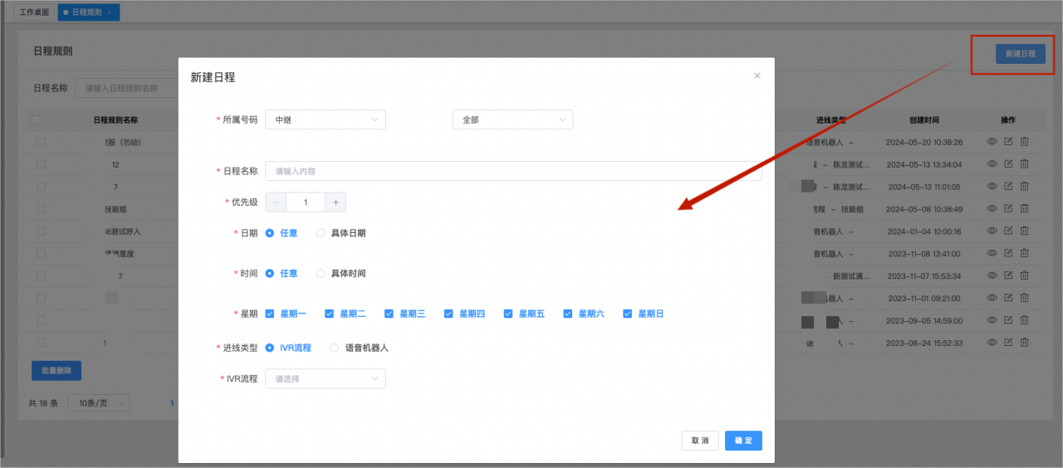Delete the rule created 2024-01-04 10:00:16
The width and height of the screenshot is (1063, 468).
tap(1024, 232)
